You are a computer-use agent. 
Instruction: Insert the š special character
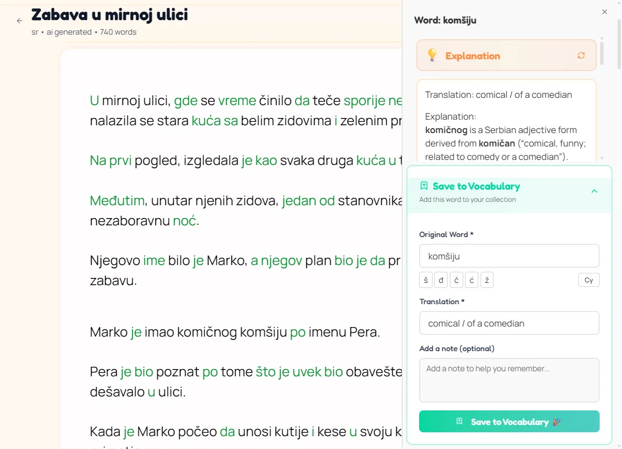click(x=425, y=280)
